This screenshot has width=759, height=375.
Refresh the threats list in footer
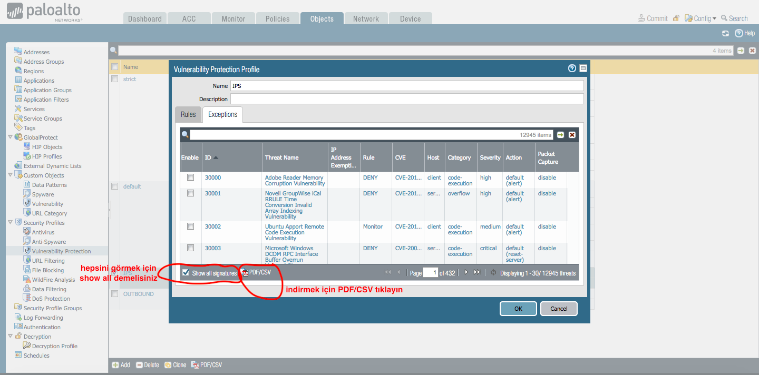click(x=493, y=273)
